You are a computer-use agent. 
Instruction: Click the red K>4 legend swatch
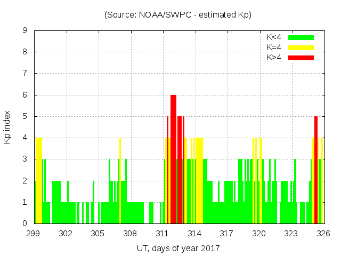[301, 57]
